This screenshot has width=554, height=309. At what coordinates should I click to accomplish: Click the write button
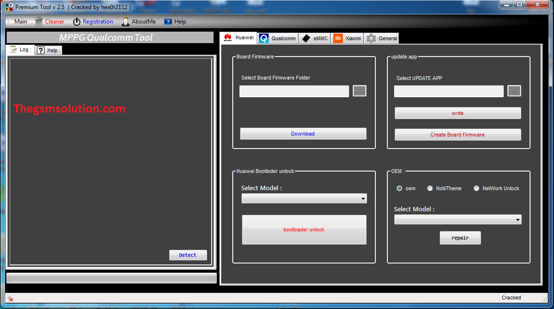tap(458, 113)
